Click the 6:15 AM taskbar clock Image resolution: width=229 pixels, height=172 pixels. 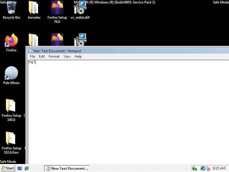click(219, 168)
